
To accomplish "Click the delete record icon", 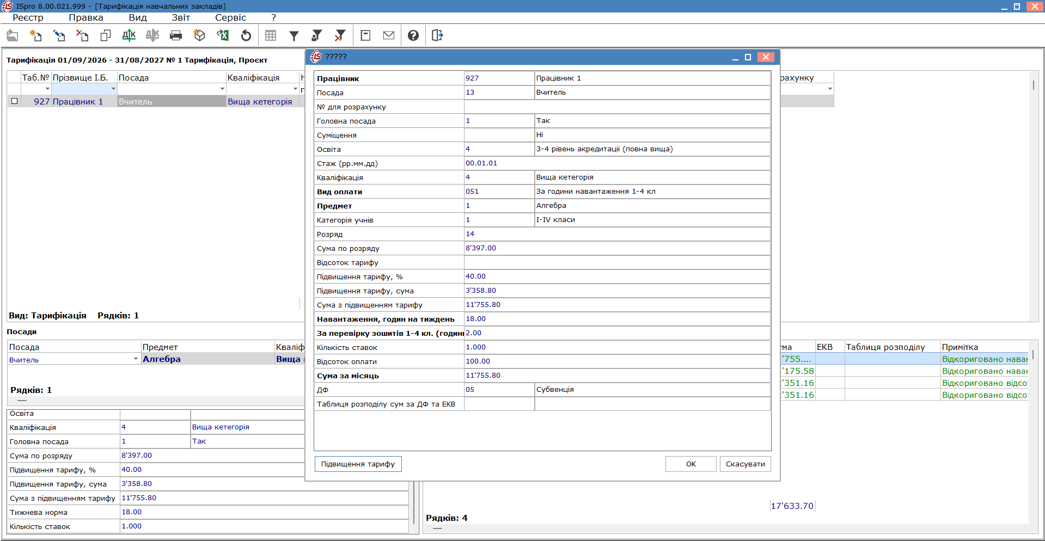I will (82, 36).
